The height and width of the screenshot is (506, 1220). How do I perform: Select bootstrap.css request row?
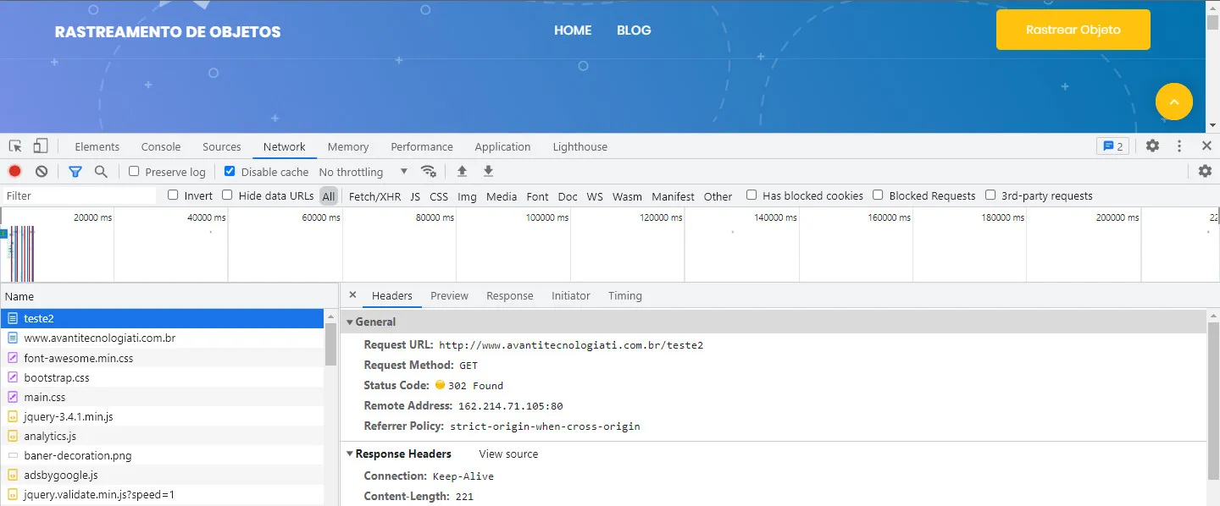coord(162,377)
